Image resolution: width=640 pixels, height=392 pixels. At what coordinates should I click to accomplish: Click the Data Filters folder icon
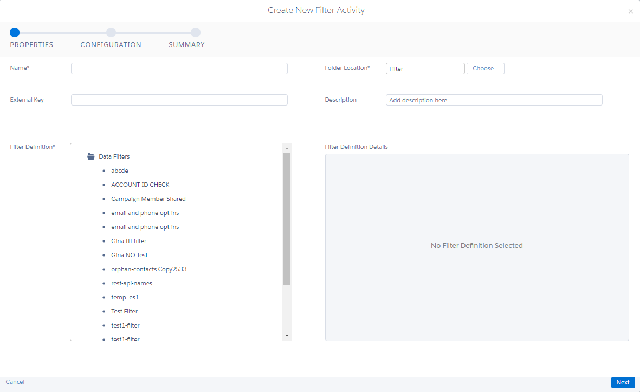[91, 156]
